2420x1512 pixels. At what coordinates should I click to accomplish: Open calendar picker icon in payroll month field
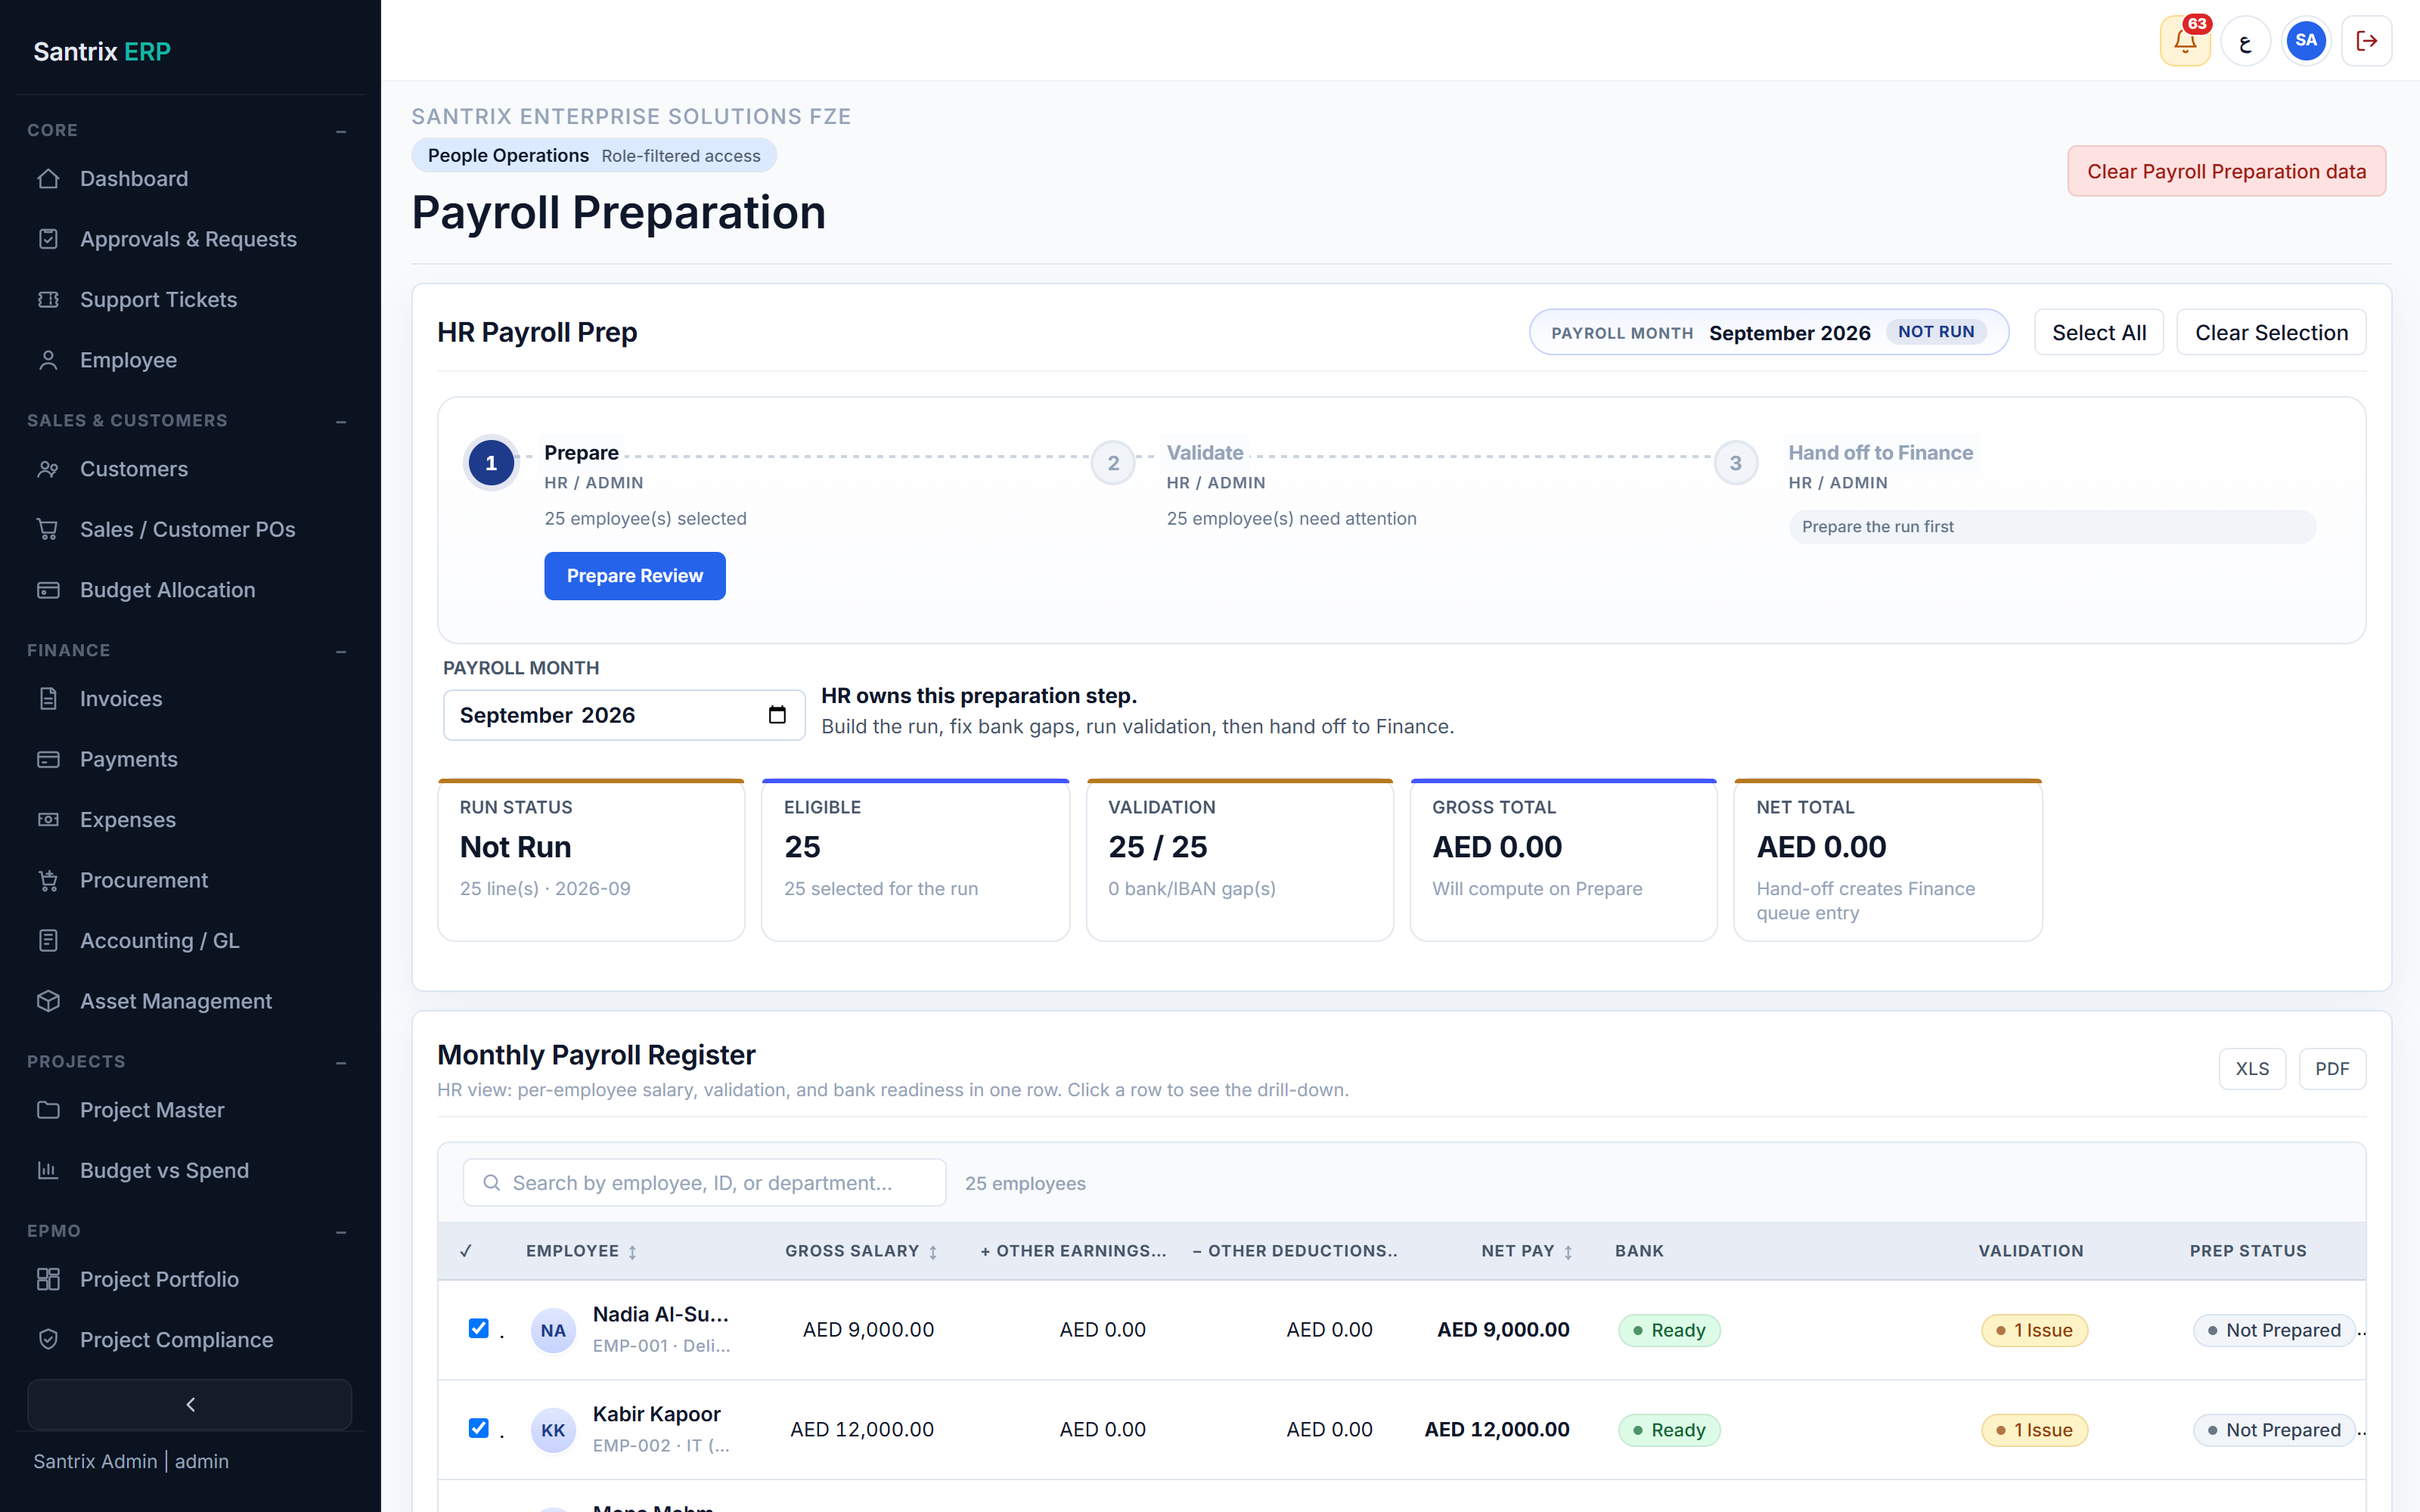pos(777,715)
